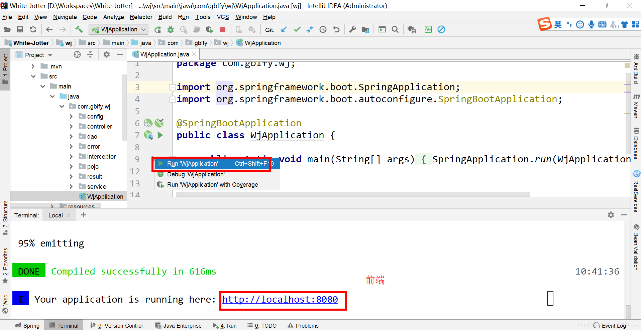This screenshot has height=330, width=641.
Task: Expand the config package
Action: point(71,117)
